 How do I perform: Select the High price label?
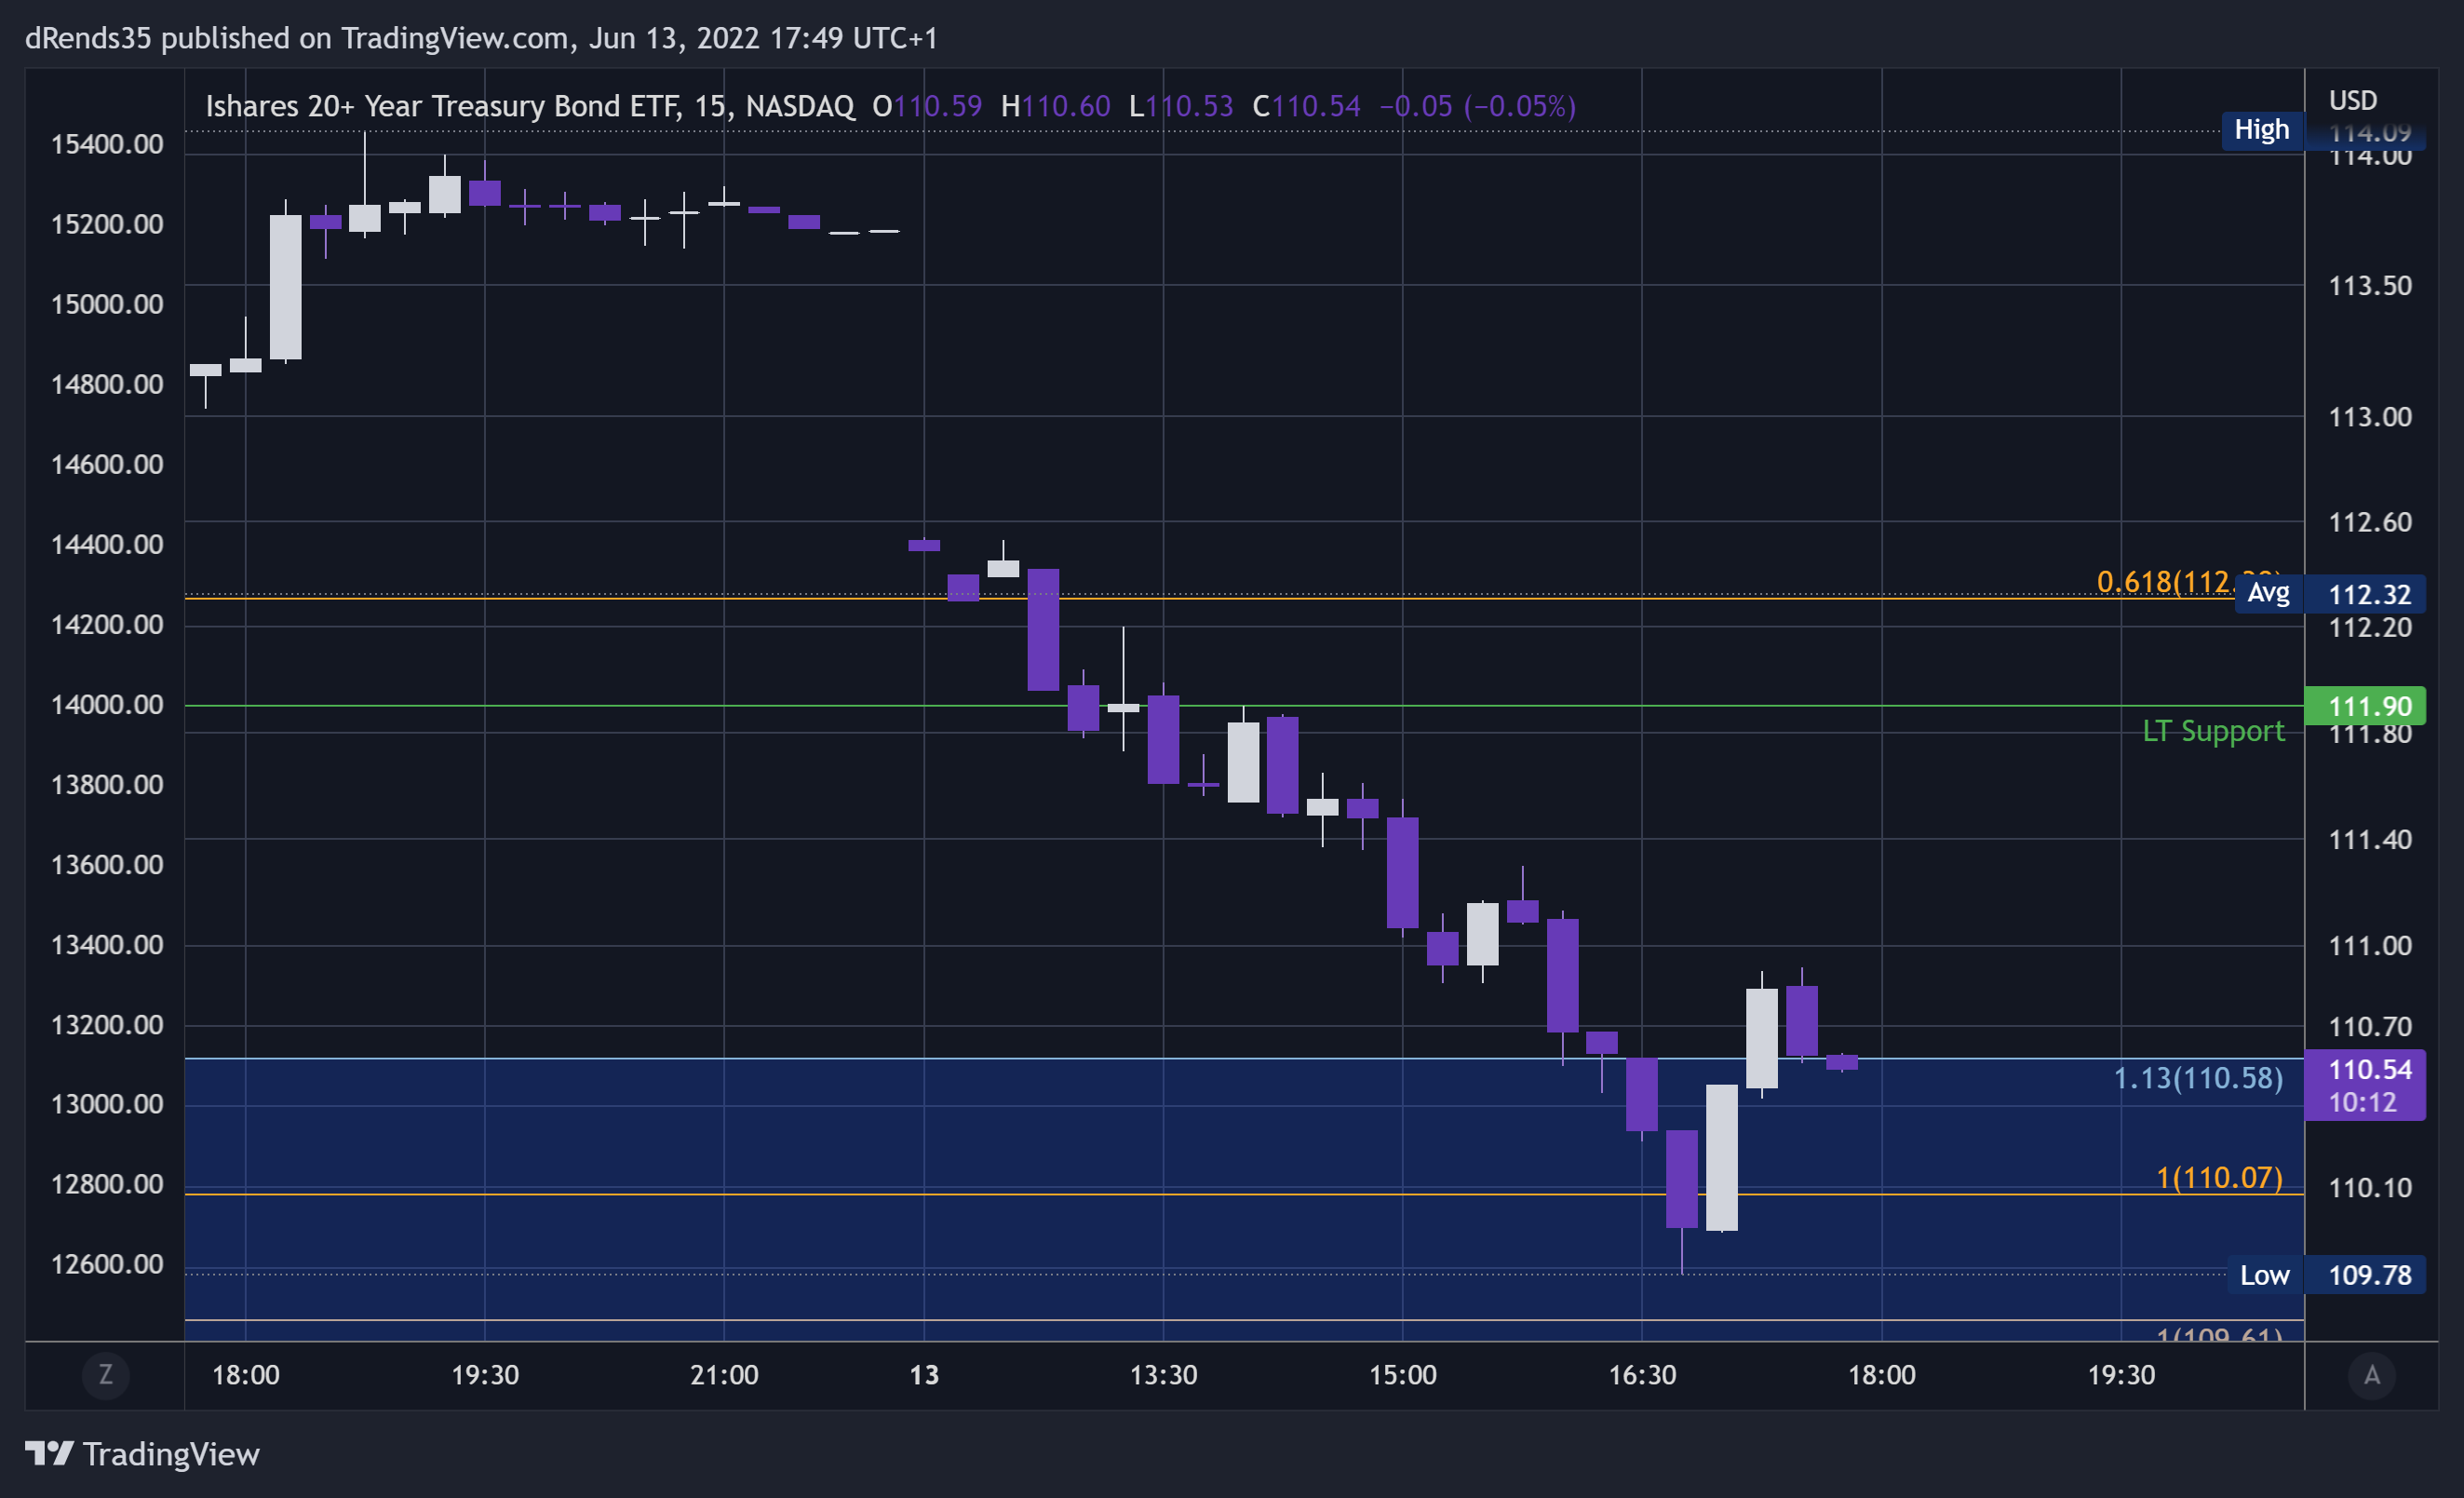(2262, 130)
